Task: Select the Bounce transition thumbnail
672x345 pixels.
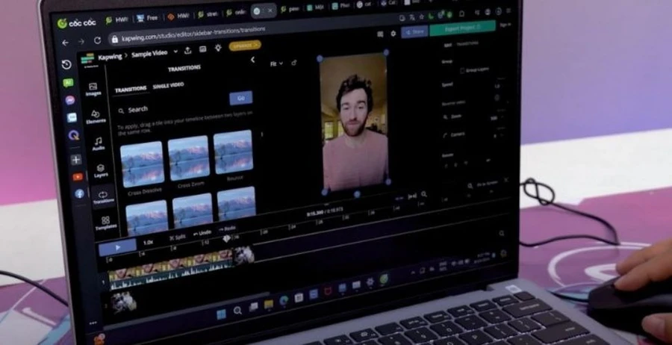Action: point(234,152)
